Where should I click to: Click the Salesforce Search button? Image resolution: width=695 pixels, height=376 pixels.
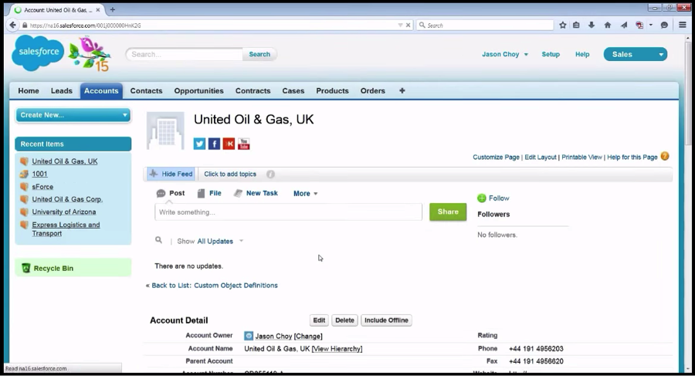click(x=259, y=54)
